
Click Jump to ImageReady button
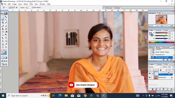pos(4,64)
